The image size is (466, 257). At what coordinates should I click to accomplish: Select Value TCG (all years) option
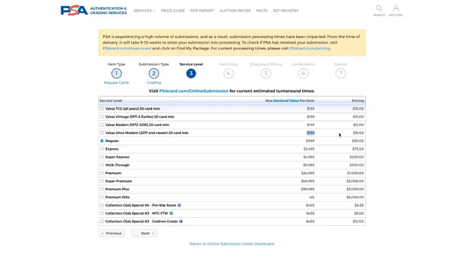coord(102,108)
